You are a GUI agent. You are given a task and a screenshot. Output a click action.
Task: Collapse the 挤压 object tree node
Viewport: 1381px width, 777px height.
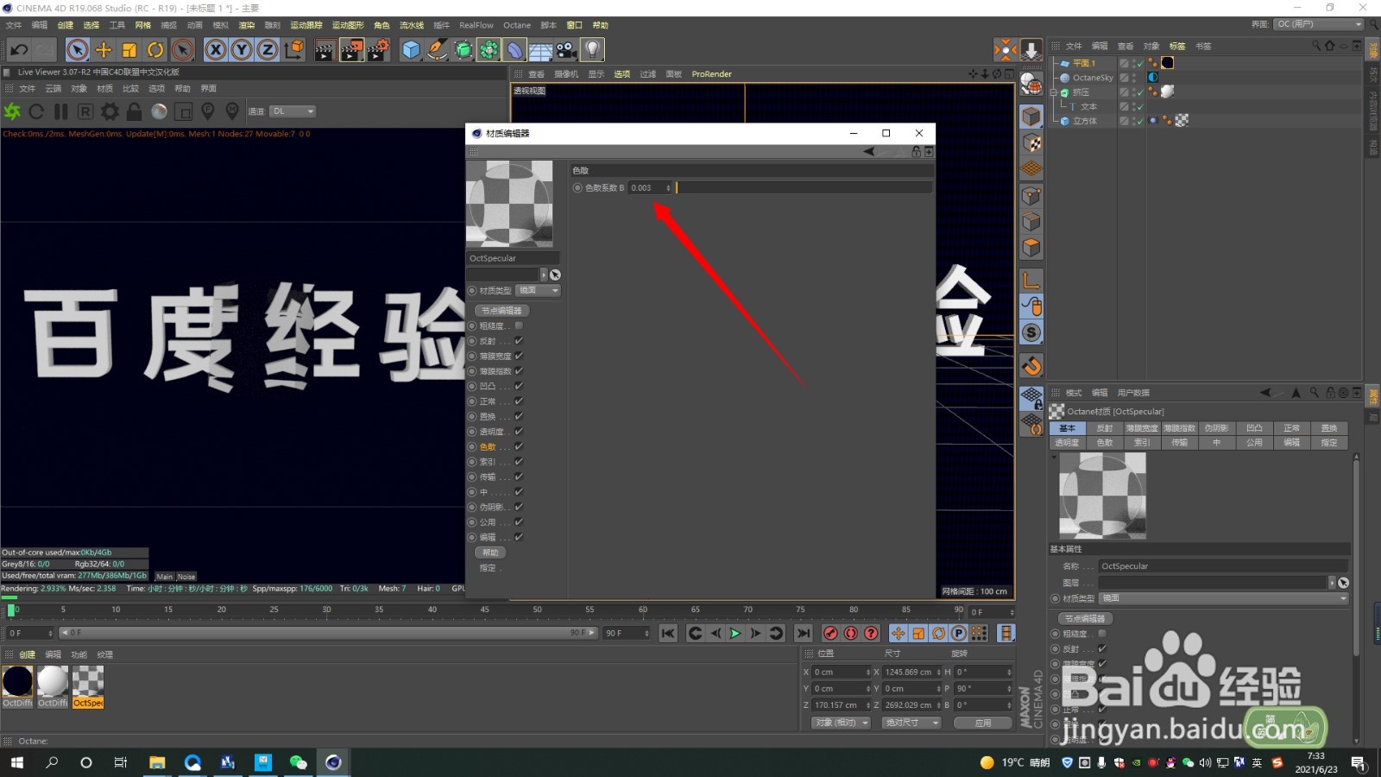(1054, 92)
